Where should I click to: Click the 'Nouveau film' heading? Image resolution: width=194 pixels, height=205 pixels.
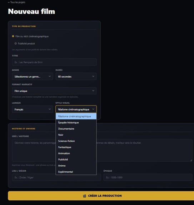[31, 11]
